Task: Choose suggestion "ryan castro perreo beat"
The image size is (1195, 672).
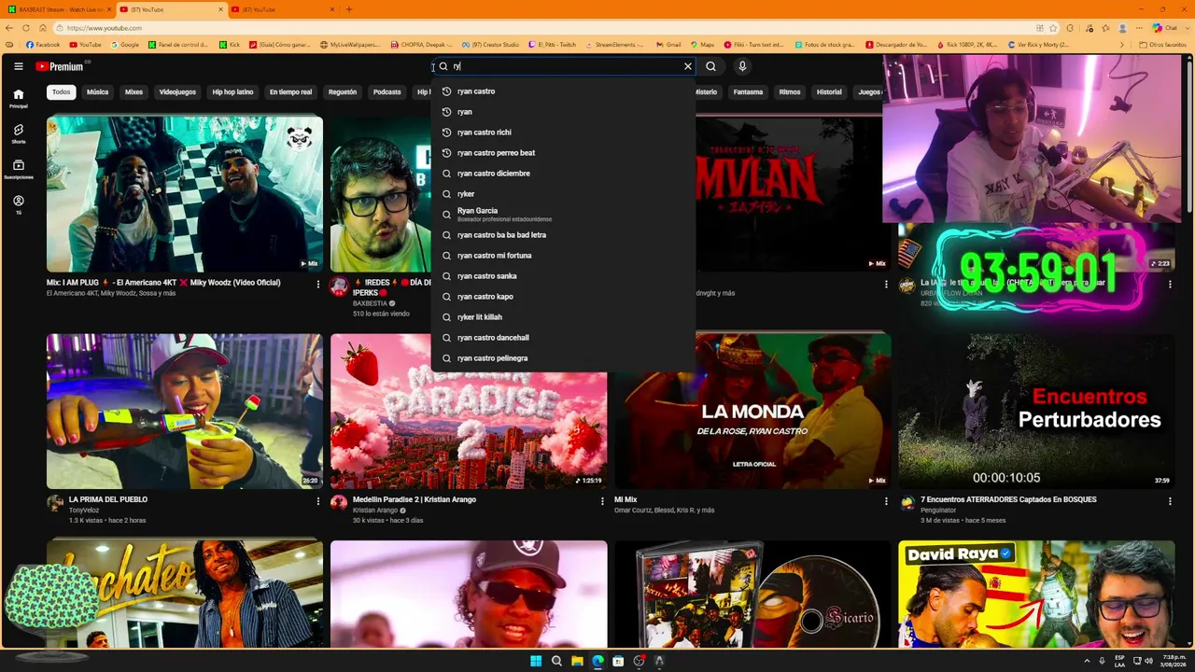Action: tap(564, 153)
